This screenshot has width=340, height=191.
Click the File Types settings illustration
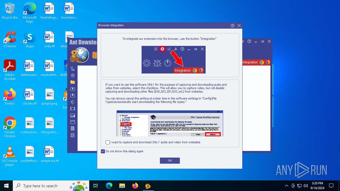170,123
